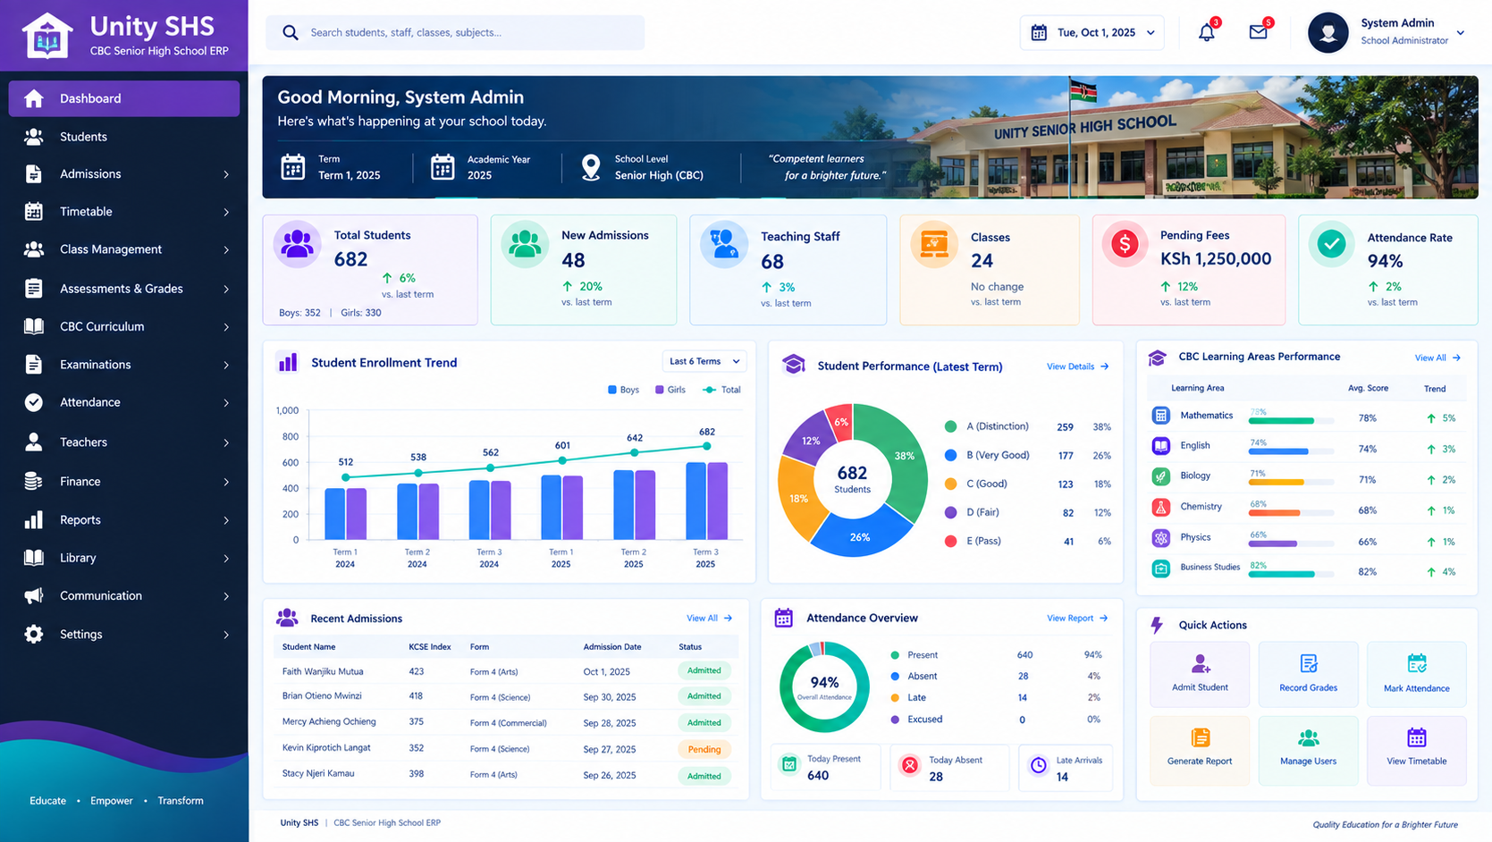This screenshot has height=842, width=1492.
Task: Toggle the Total legend in enrollment chart
Action: (722, 390)
